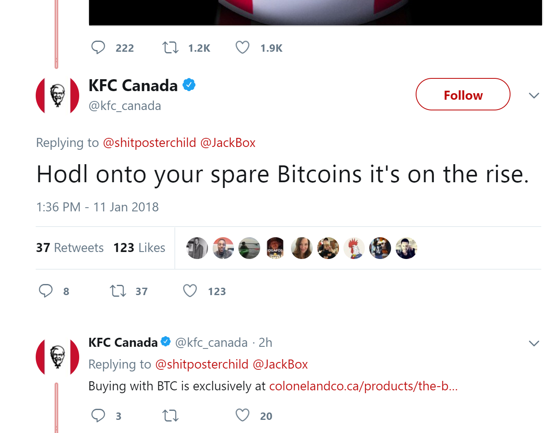Open the @shitposterchild mention in main tweet

[x=149, y=143]
